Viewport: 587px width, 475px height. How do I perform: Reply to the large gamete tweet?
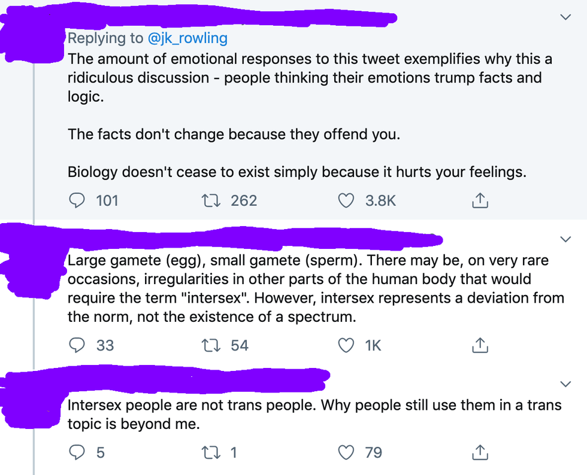tap(77, 345)
